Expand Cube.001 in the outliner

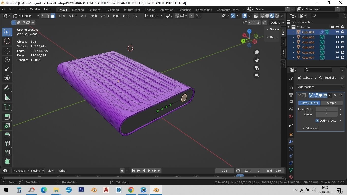click(293, 32)
